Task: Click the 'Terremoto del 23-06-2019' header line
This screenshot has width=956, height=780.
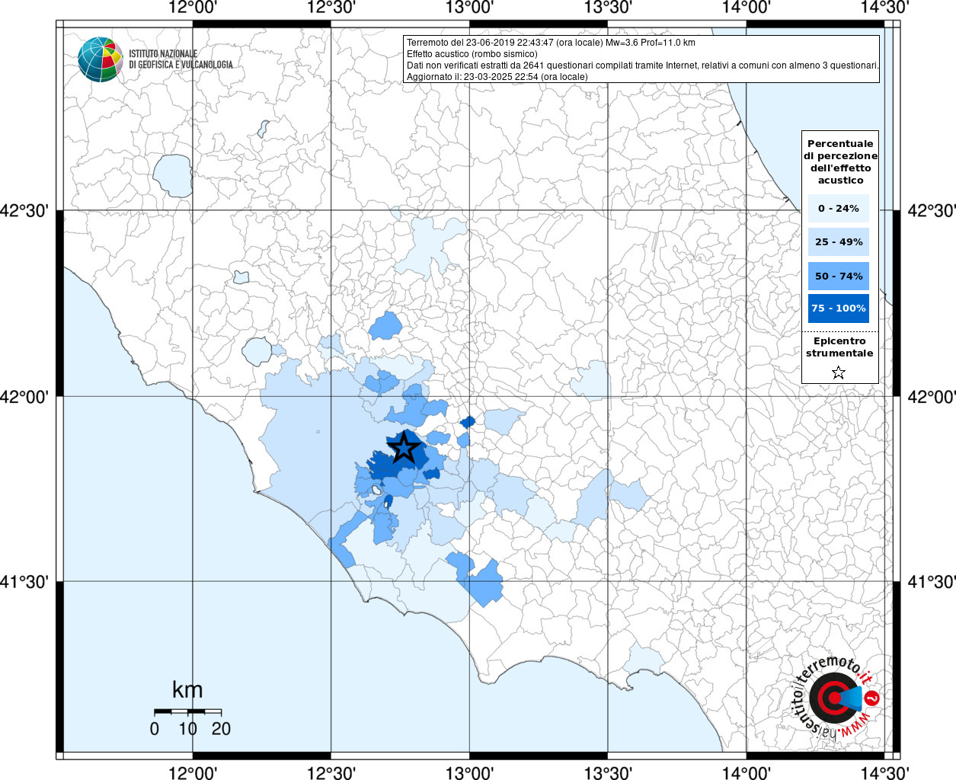Action: point(551,43)
